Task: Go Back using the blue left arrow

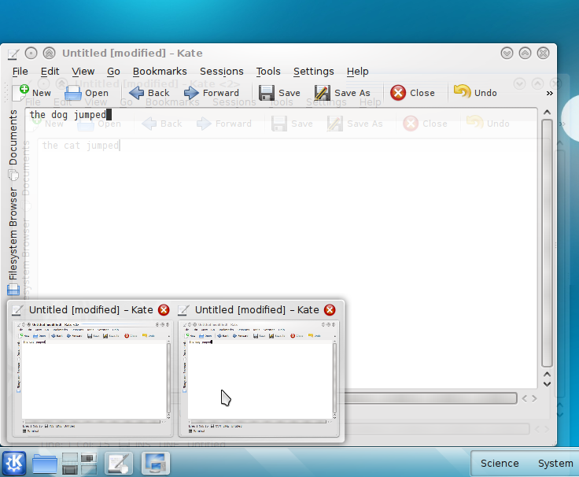Action: tap(136, 93)
